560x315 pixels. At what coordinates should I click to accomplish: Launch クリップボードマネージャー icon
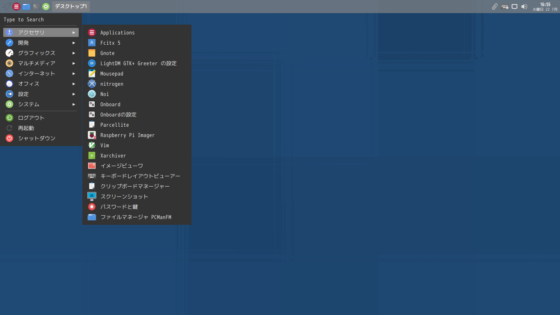tap(92, 186)
